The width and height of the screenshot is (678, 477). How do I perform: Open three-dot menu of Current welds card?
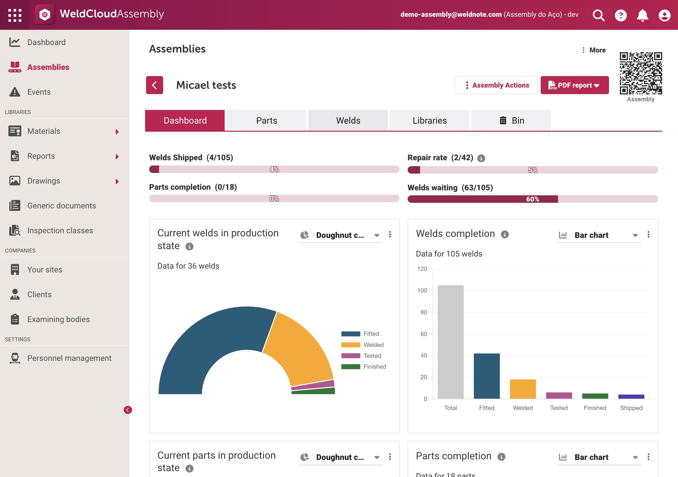point(390,234)
